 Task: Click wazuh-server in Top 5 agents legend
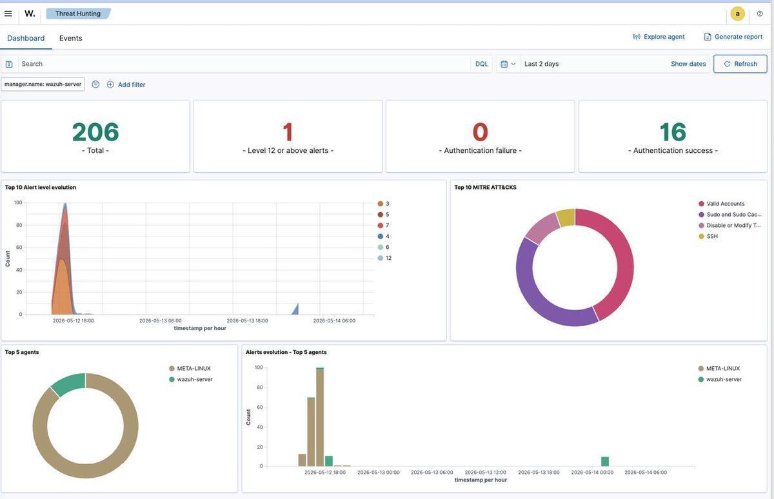[x=190, y=380]
